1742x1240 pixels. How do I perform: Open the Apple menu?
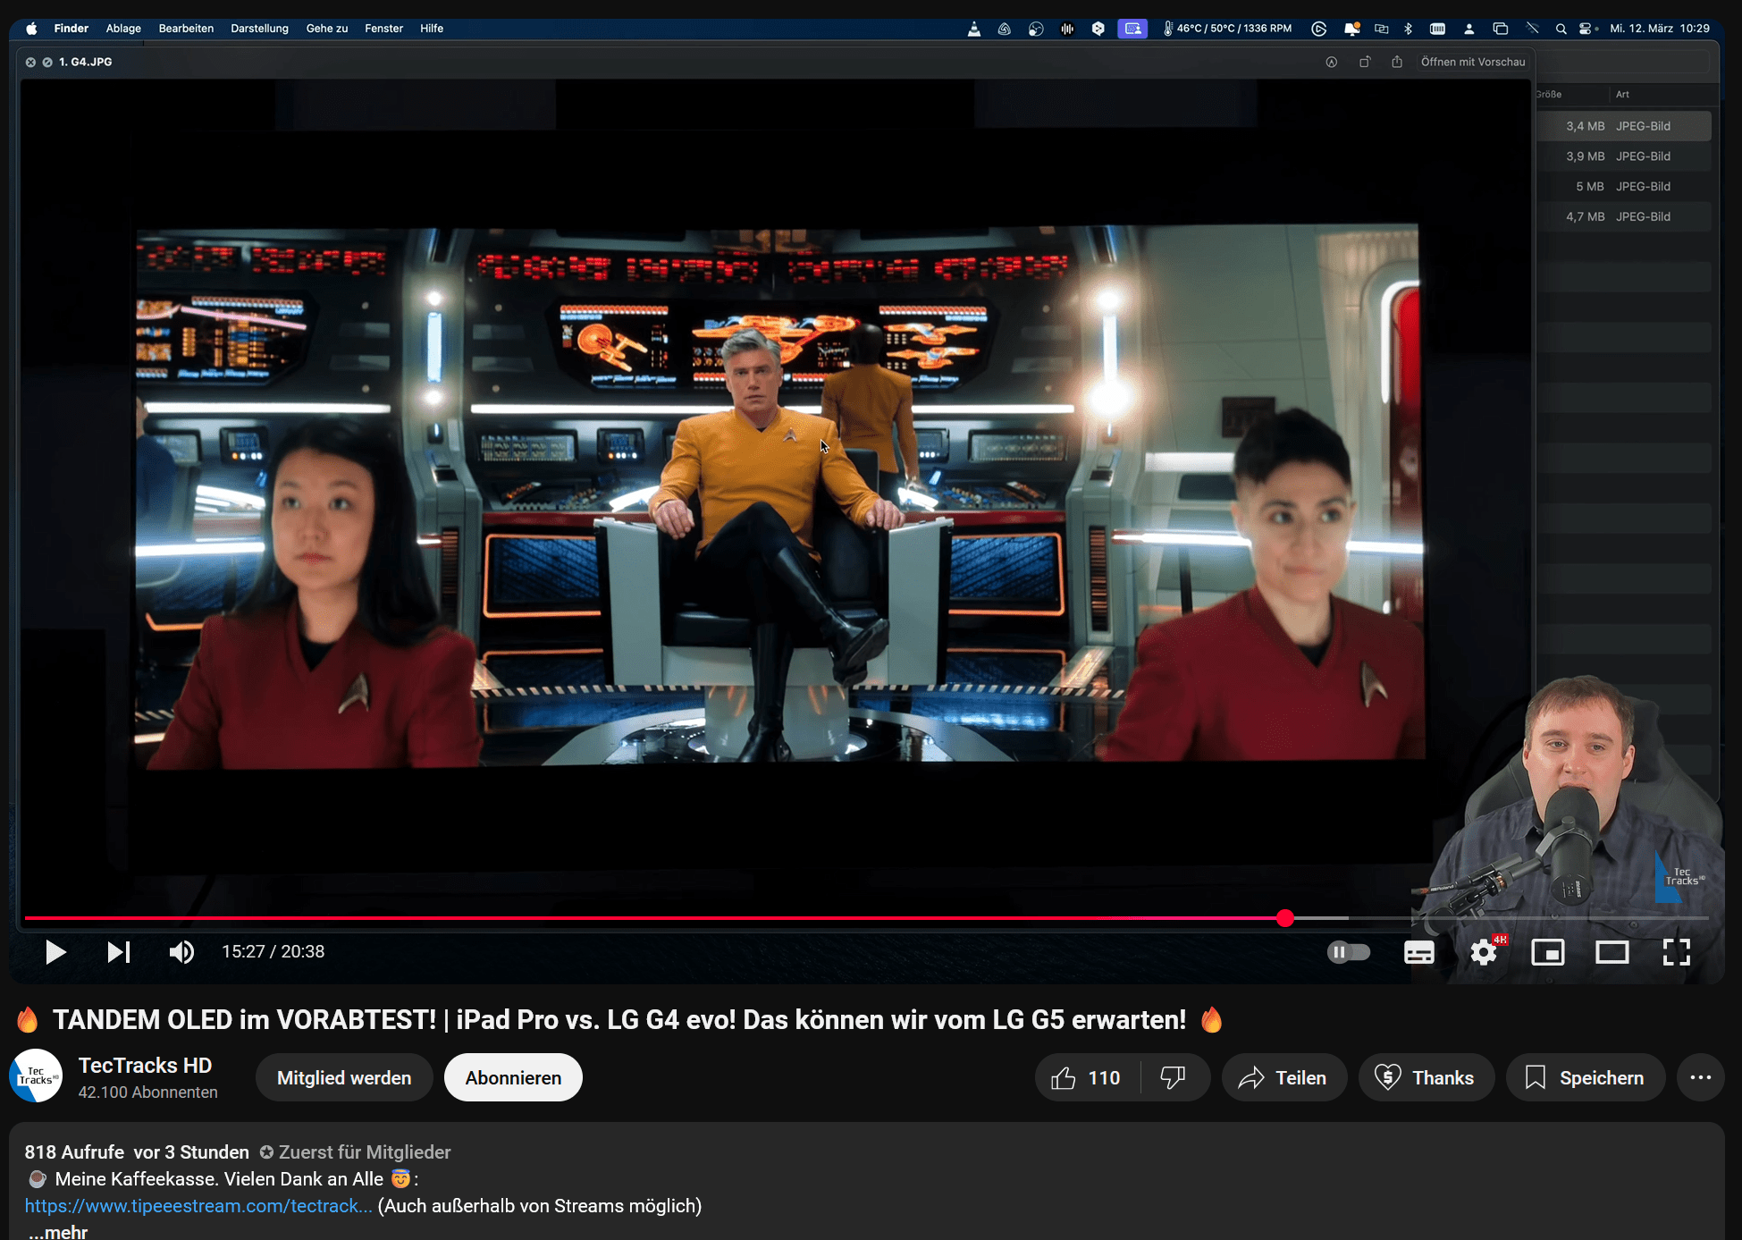tap(31, 29)
